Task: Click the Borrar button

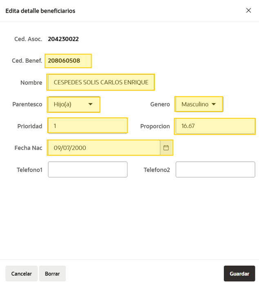Action: (x=52, y=274)
